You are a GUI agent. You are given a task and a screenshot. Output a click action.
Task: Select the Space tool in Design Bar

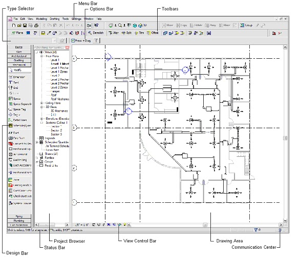coord(14,99)
